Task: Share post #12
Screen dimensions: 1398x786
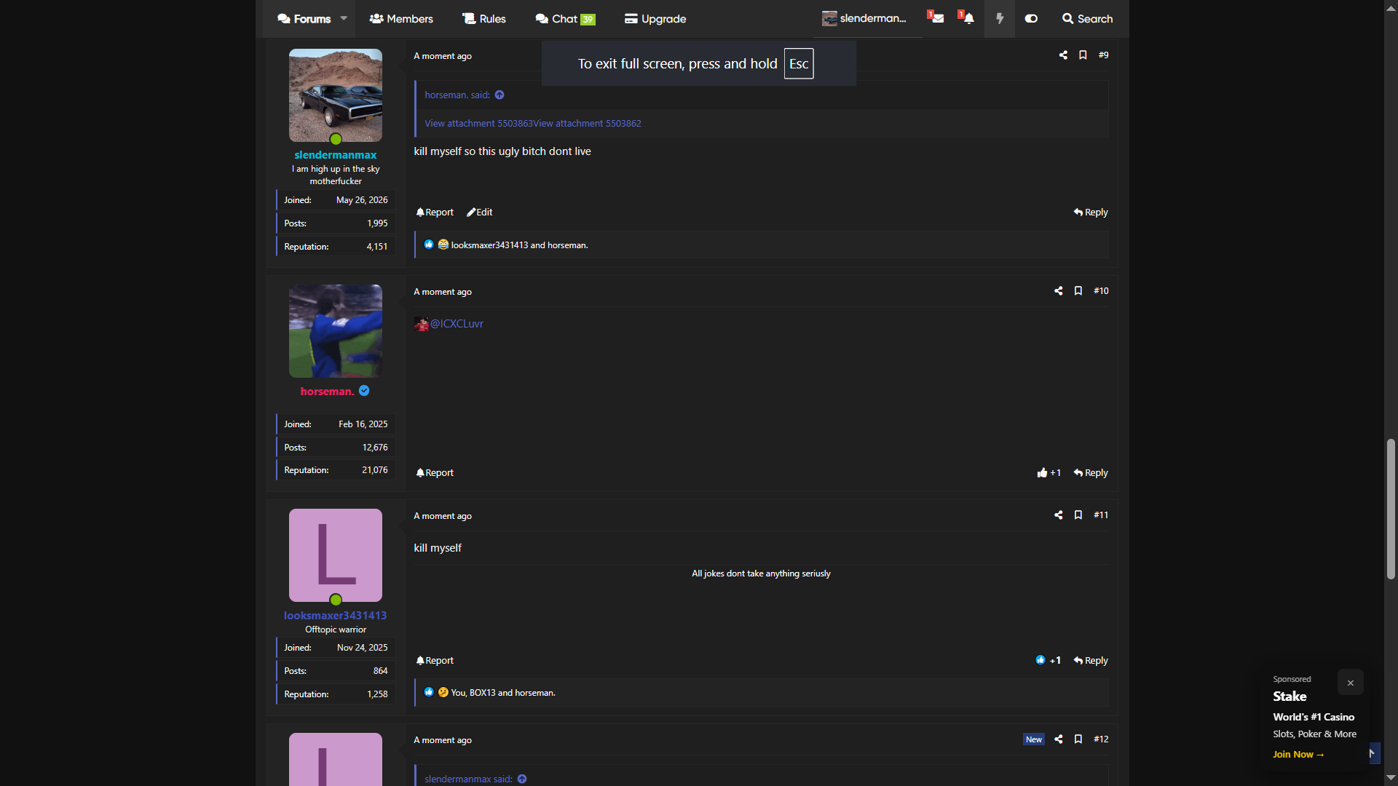Action: pyautogui.click(x=1058, y=739)
